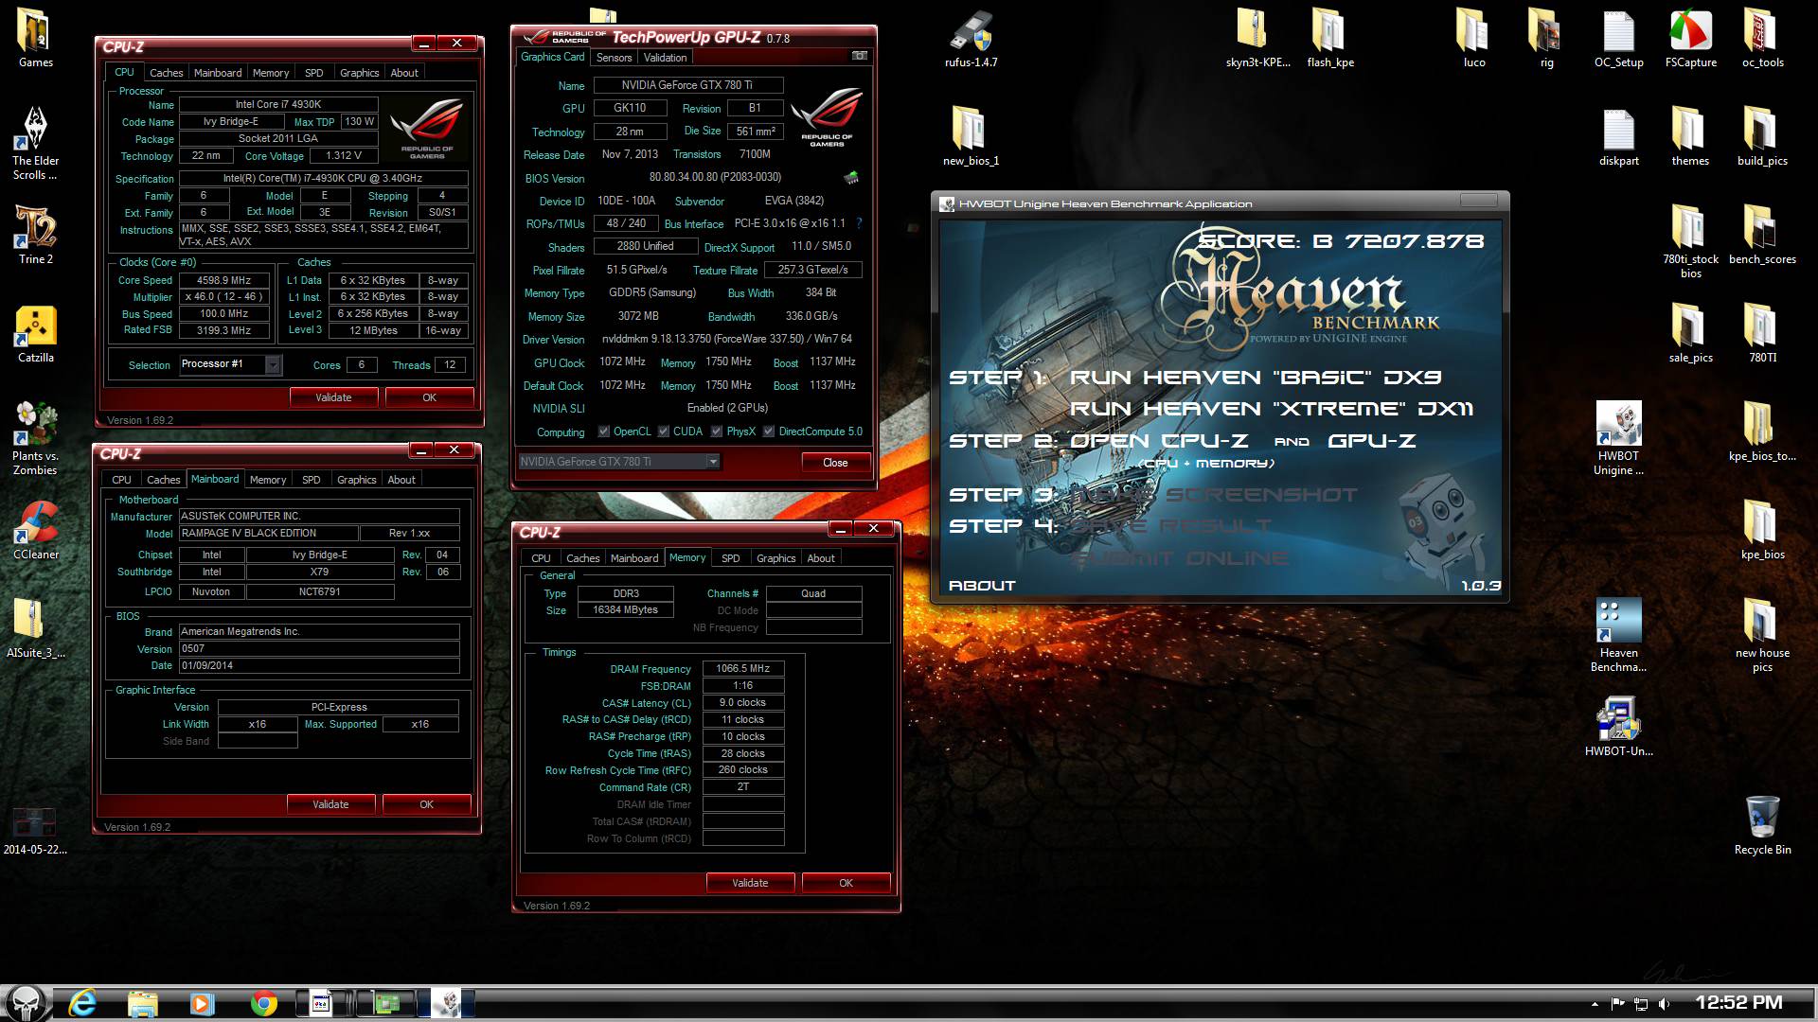Click the Close button in GPU-Z
The width and height of the screenshot is (1818, 1022).
point(835,463)
